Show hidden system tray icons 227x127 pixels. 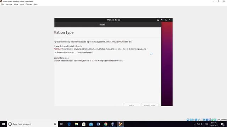(x=195, y=124)
